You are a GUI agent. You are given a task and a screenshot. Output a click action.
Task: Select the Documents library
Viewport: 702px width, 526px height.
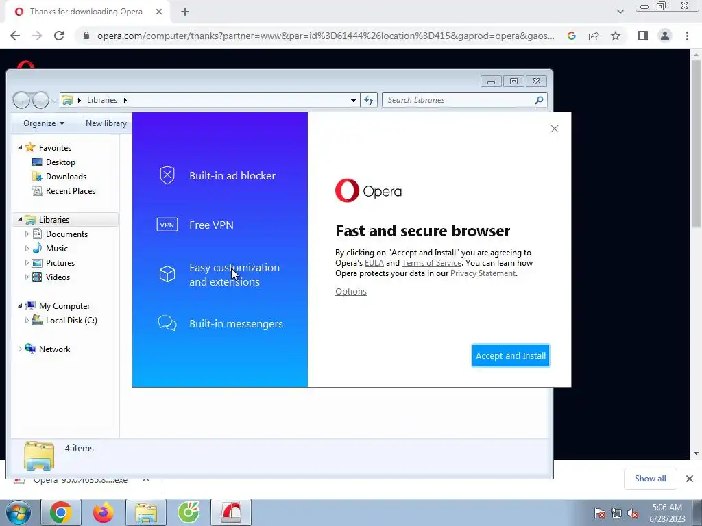(66, 234)
